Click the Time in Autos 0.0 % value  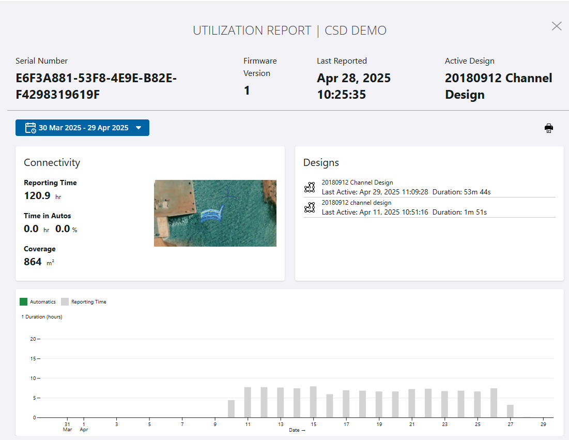[66, 229]
